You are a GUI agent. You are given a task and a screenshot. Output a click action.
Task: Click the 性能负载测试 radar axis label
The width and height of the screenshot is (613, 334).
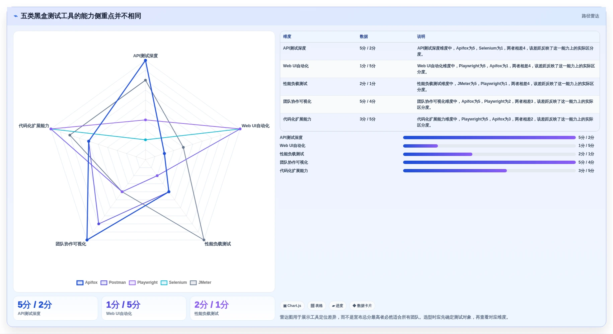tap(218, 244)
